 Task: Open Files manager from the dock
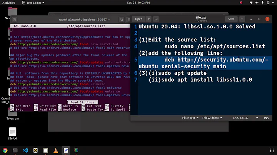(x=45, y=150)
